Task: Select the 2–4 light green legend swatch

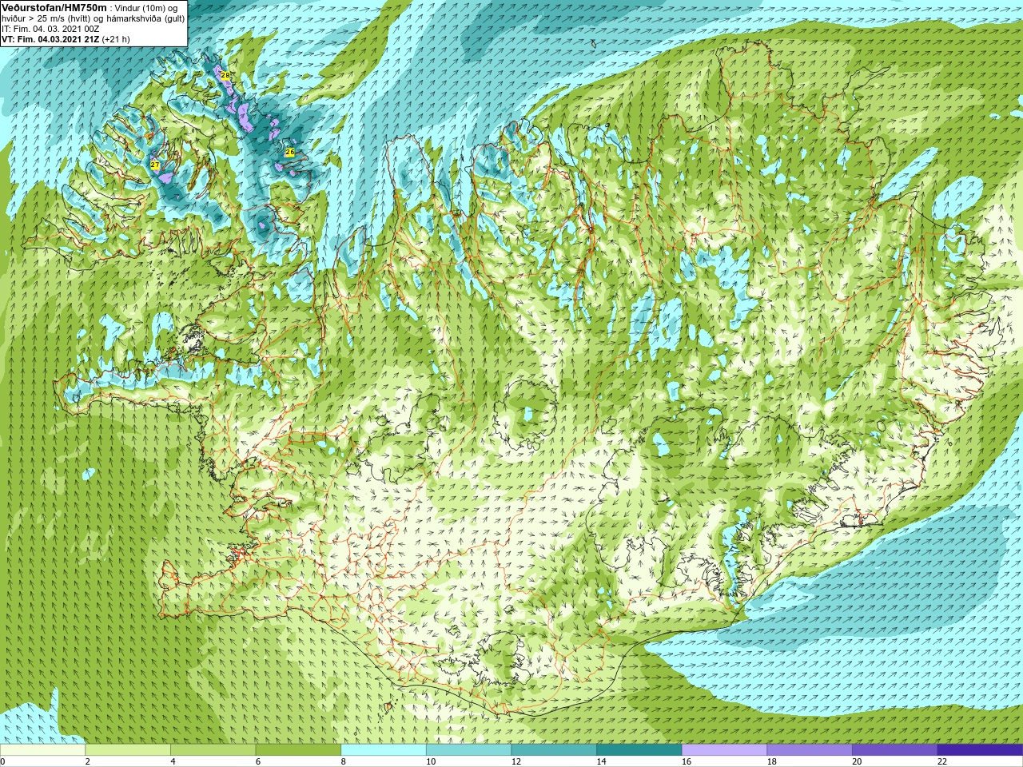Action: pyautogui.click(x=128, y=750)
